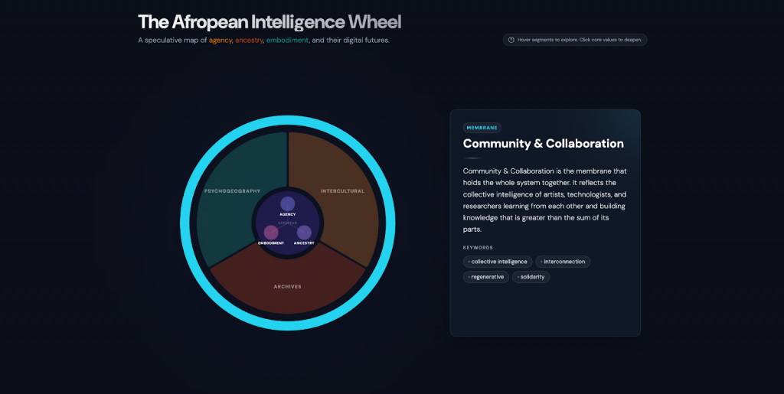
Task: Click the Afropean label at wheel center
Action: coord(288,223)
